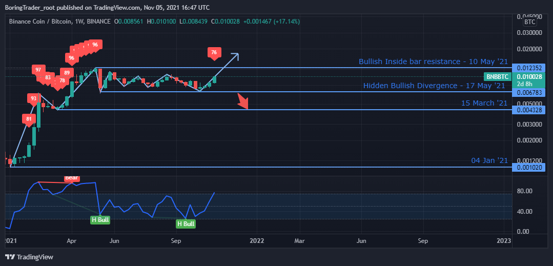The image size is (553, 266).
Task: Click the BNBBTC price tag
Action: pos(497,76)
